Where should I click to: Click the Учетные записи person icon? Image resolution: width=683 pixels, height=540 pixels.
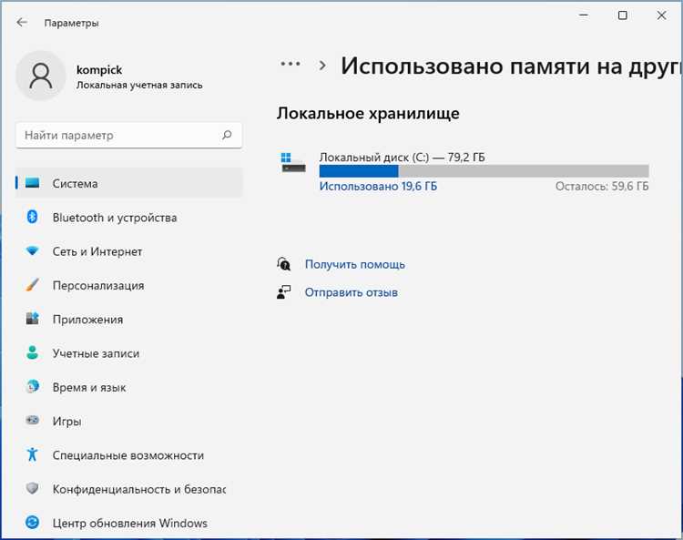point(32,352)
